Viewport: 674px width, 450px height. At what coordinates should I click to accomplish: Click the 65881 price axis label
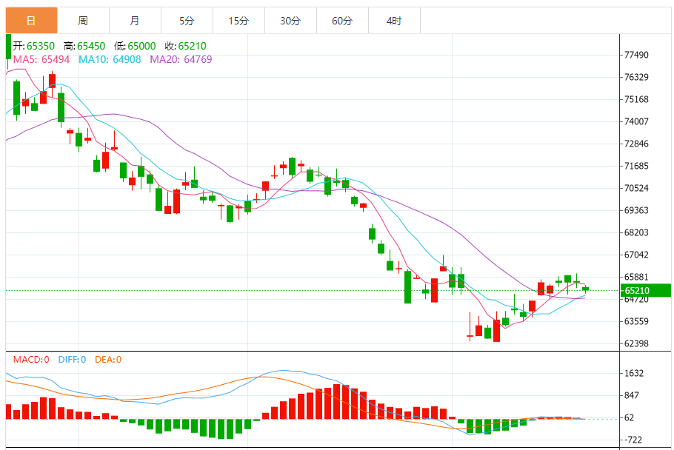[636, 277]
